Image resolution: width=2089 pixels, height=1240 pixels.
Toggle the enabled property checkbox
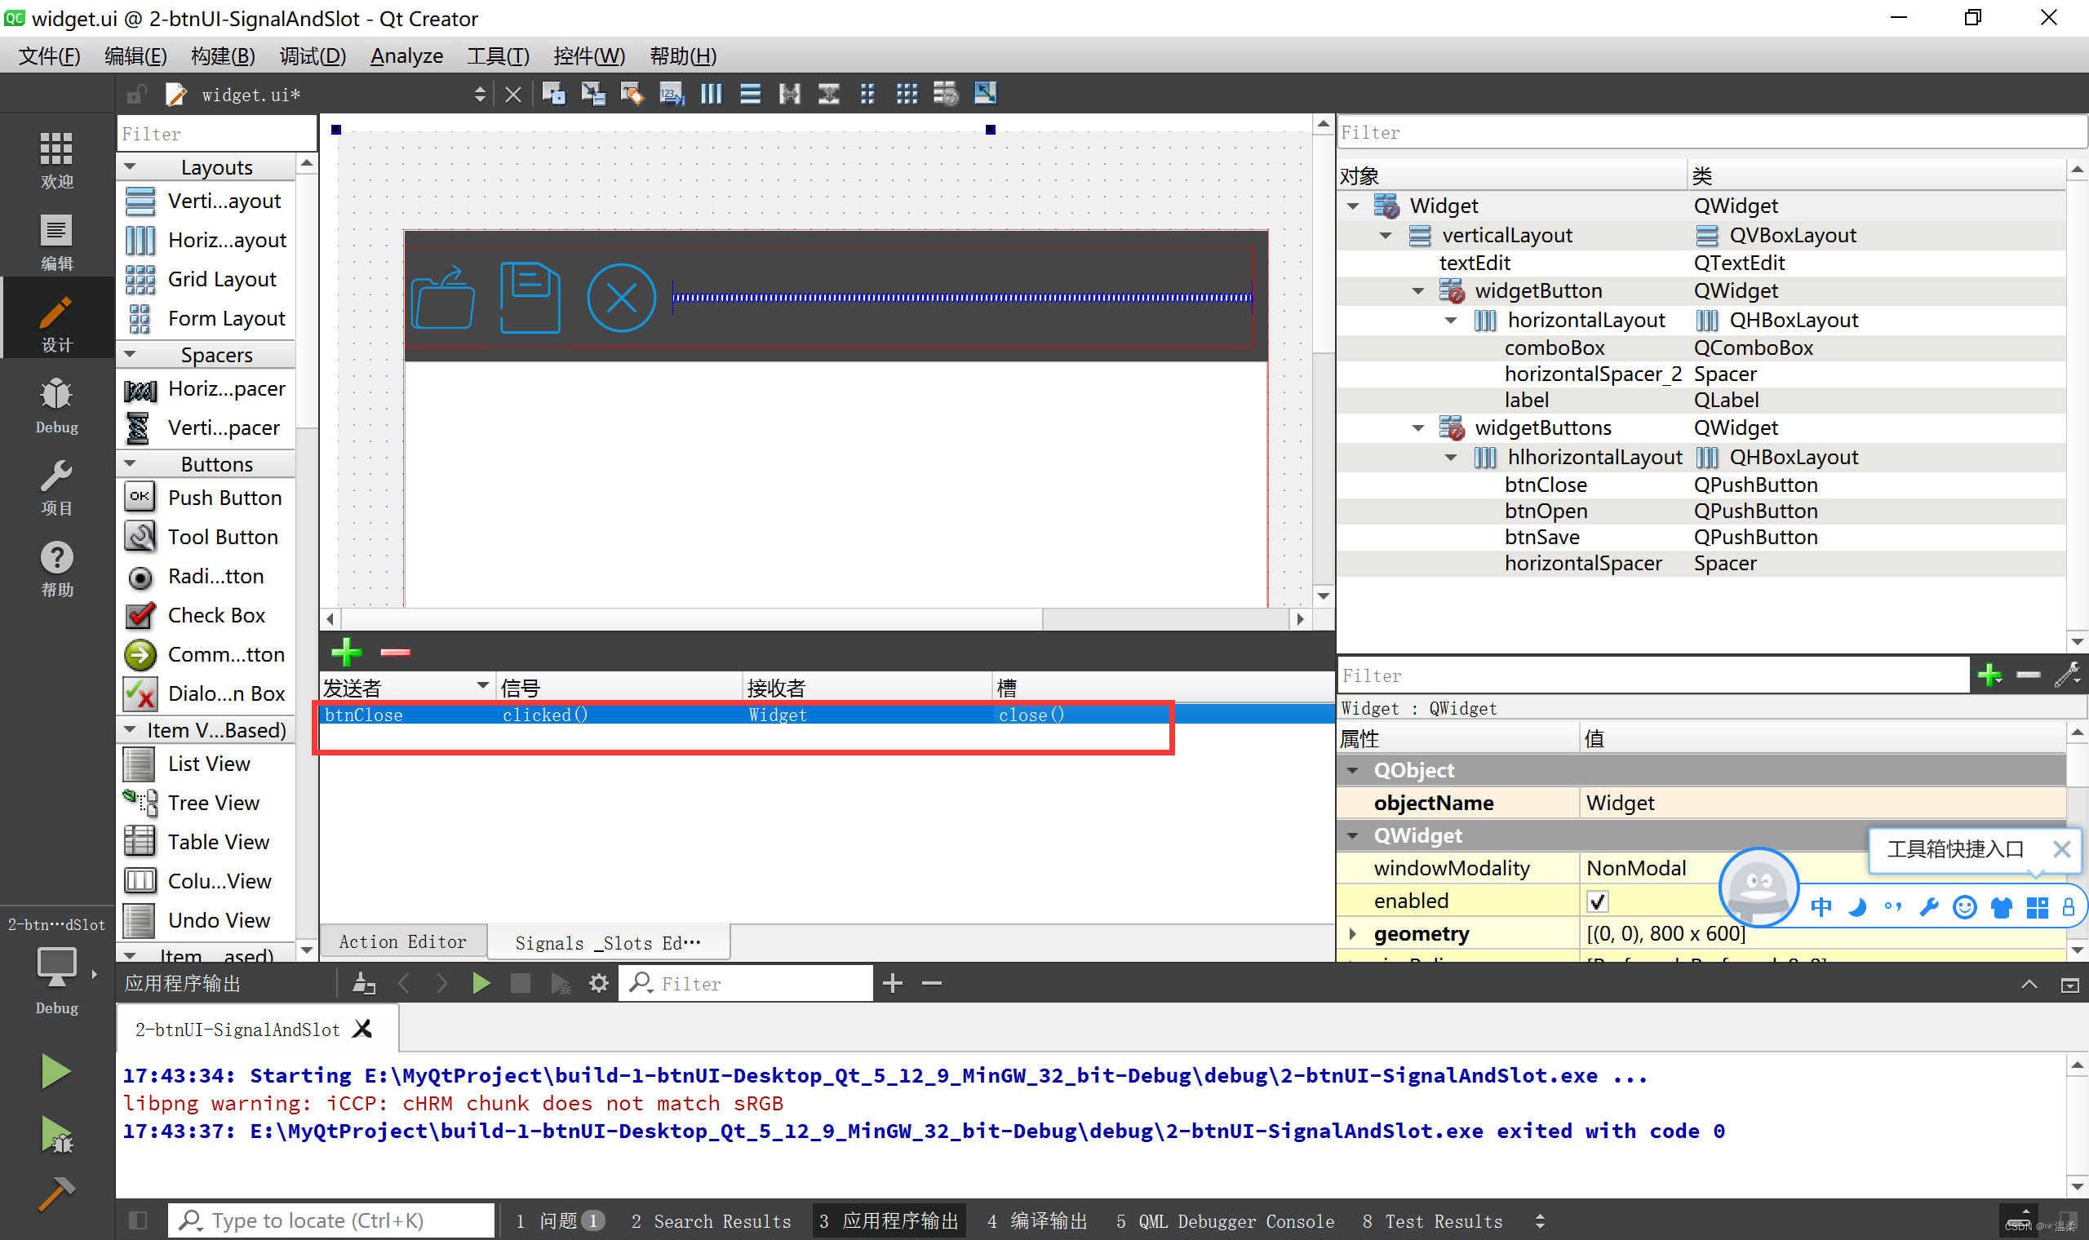pyautogui.click(x=1597, y=901)
